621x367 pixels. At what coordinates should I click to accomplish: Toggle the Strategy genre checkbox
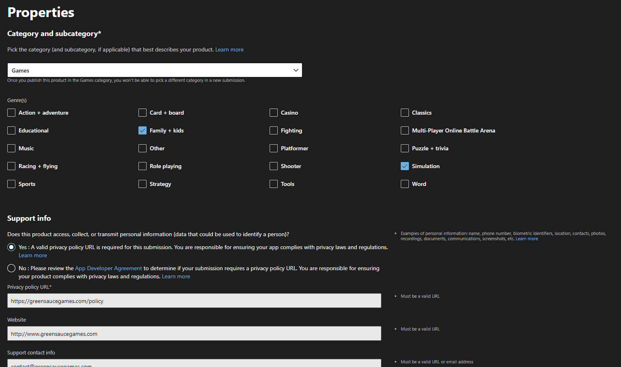tap(142, 183)
